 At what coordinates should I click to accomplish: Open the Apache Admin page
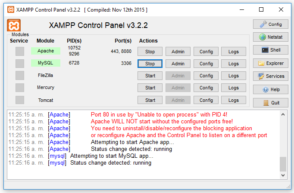point(178,52)
